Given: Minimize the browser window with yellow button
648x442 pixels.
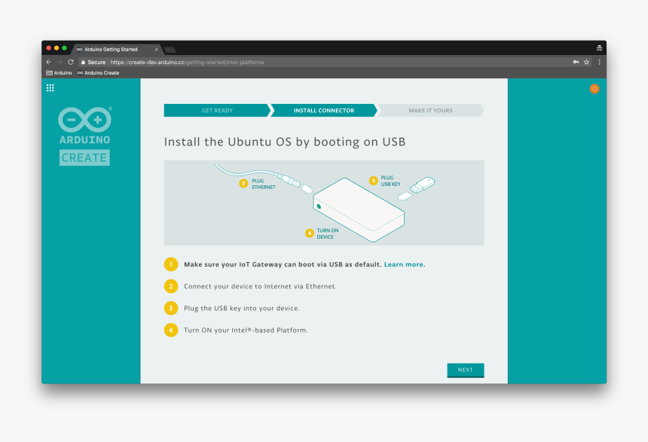Looking at the screenshot, I should (x=57, y=48).
